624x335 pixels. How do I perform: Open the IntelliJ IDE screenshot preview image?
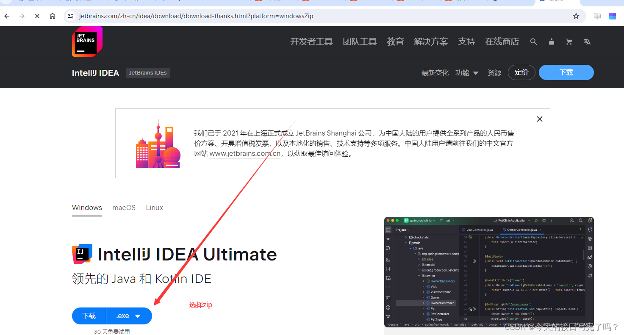(x=489, y=272)
